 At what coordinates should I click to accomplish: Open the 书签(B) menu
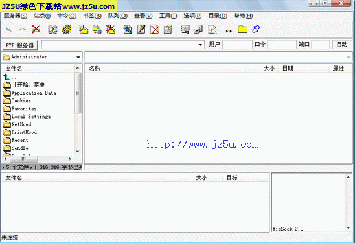(x=92, y=16)
